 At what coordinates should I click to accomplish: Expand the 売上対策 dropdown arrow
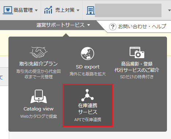78,10
